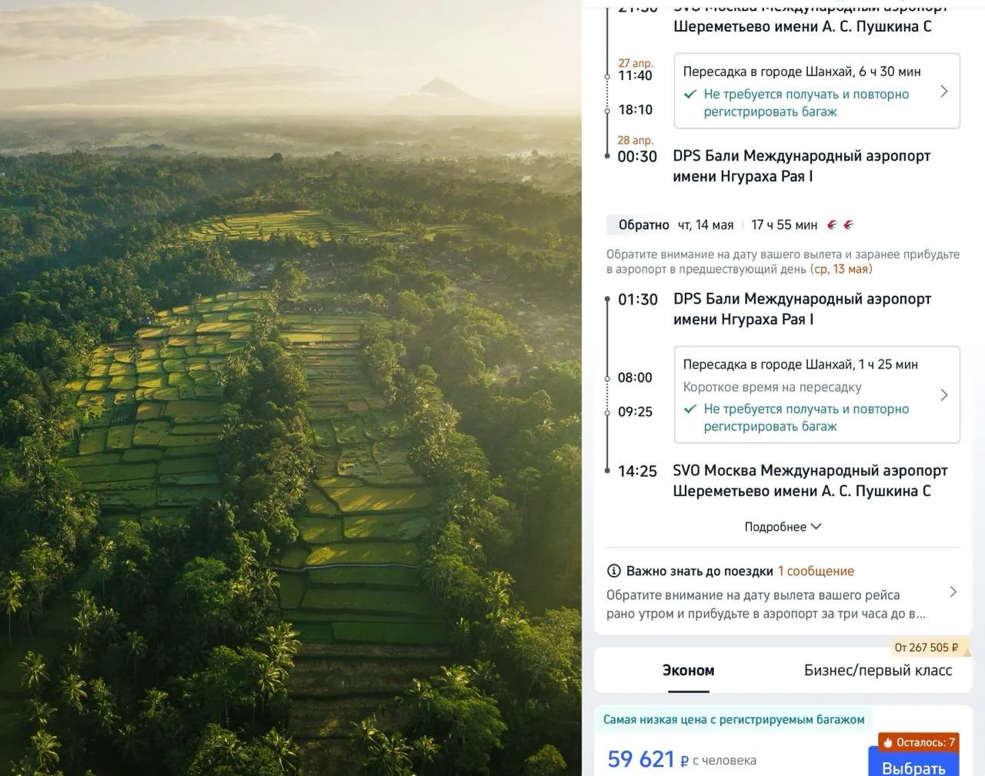
Task: Click the flame icon in Осталось: 7 badge
Action: (887, 742)
